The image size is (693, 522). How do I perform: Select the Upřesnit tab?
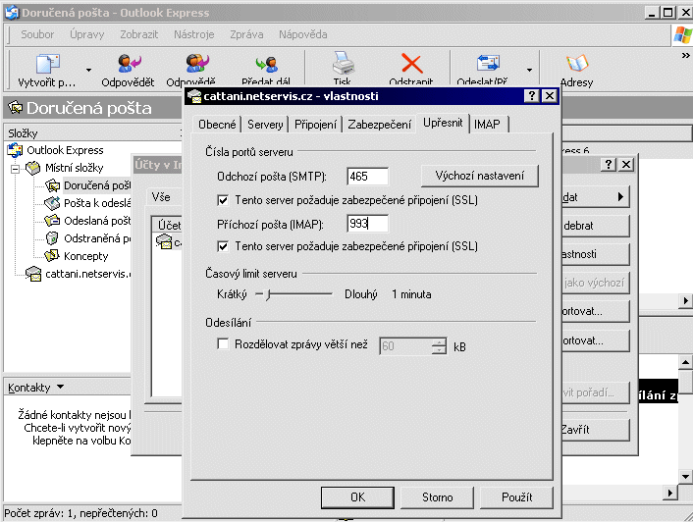[443, 123]
